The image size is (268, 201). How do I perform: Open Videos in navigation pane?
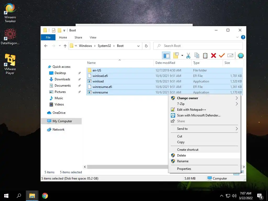click(59, 104)
